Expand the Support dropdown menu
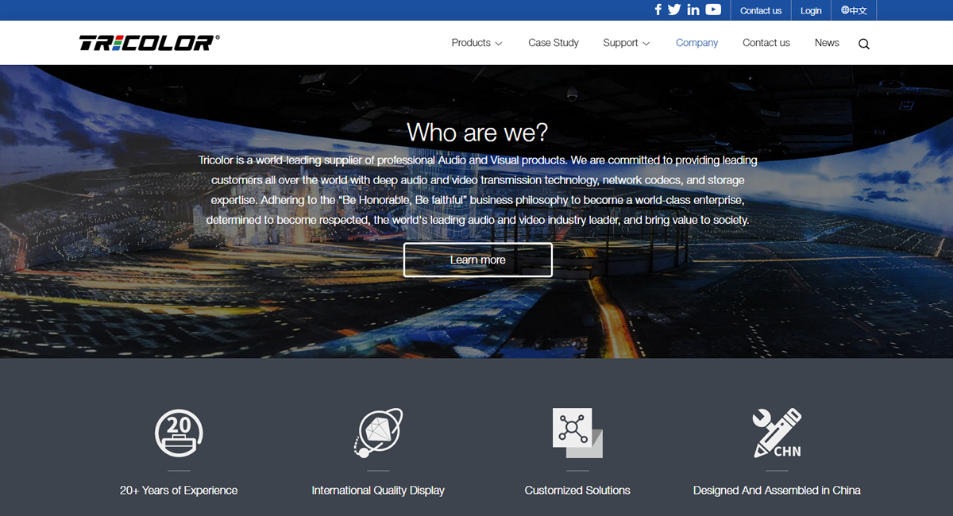The height and width of the screenshot is (516, 953). point(626,43)
